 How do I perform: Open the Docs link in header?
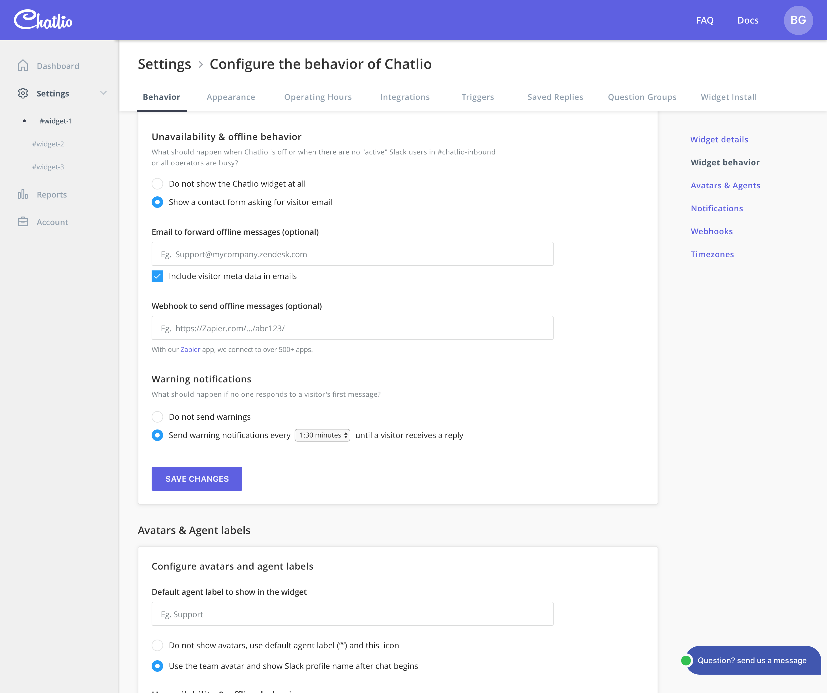748,20
